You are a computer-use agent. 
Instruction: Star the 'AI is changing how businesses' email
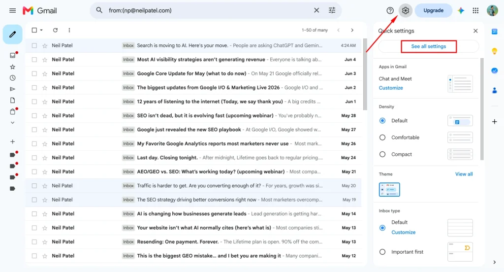click(x=45, y=214)
